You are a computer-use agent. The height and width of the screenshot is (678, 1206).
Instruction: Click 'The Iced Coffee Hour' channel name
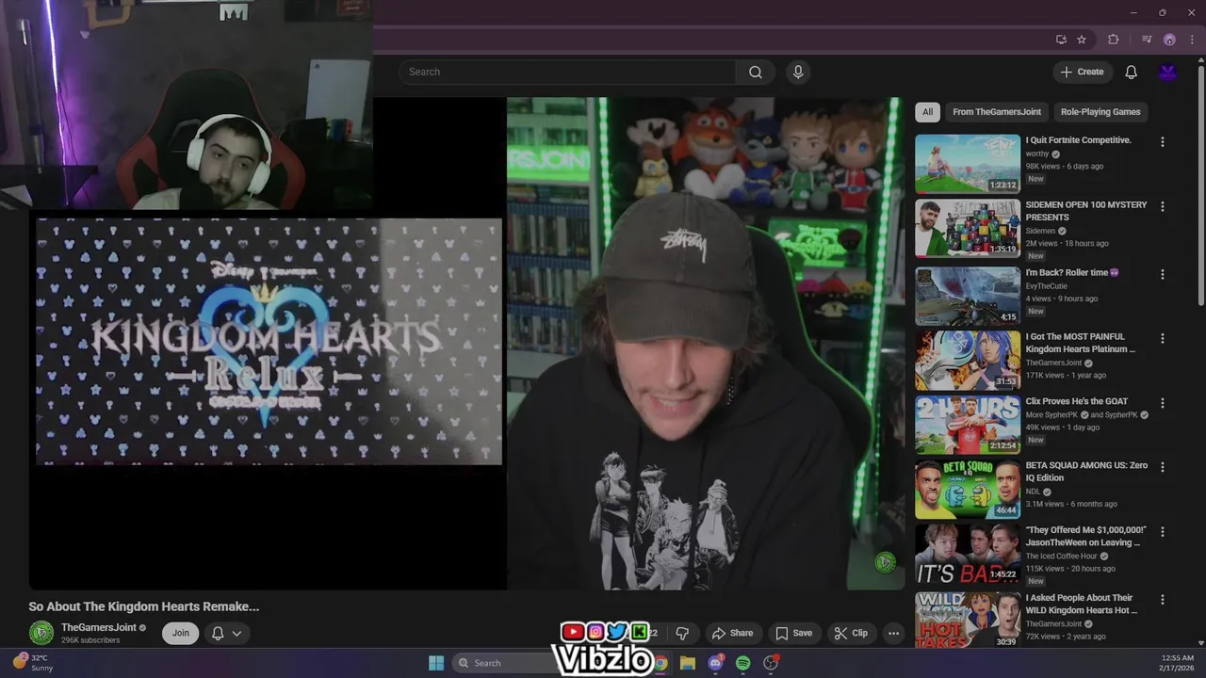(x=1063, y=556)
